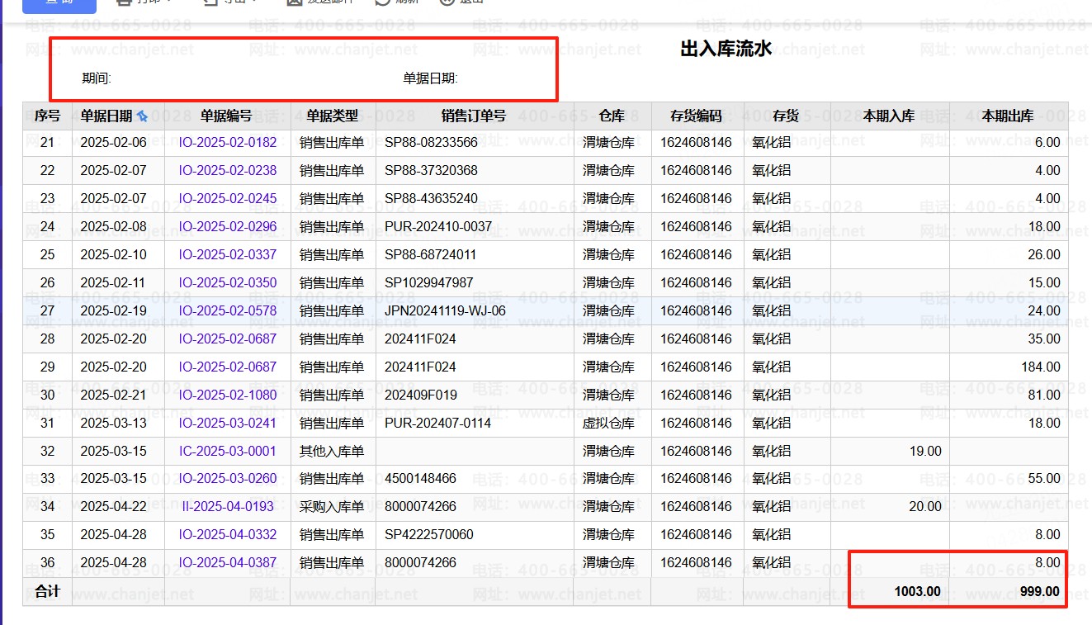Select sales order cell JPN20241119-WJ-06

[445, 311]
